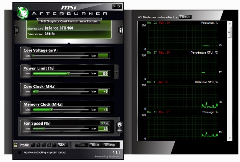Close the Afterburner window
240x162 pixels.
pyautogui.click(x=119, y=6)
